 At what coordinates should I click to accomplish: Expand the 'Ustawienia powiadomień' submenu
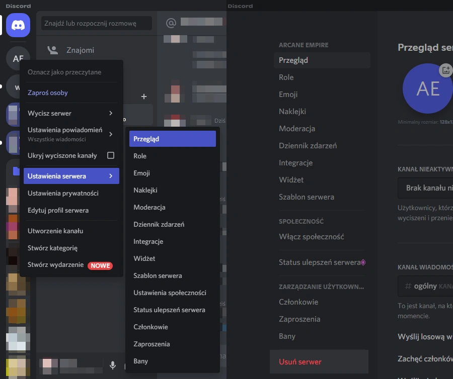[71, 134]
